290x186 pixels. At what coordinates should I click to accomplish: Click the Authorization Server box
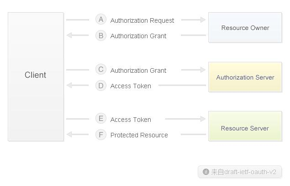point(245,77)
